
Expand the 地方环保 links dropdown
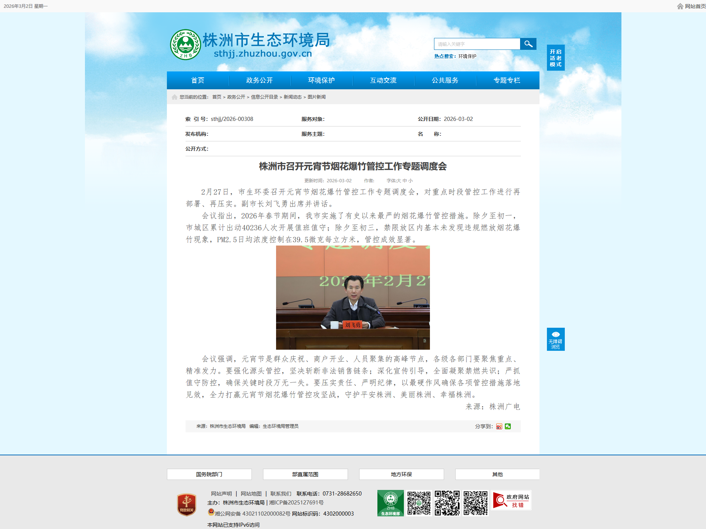[401, 474]
